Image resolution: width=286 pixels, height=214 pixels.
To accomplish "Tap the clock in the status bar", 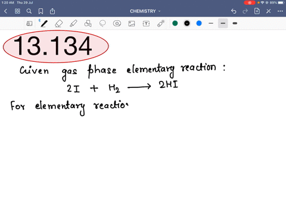I will click(x=8, y=2).
